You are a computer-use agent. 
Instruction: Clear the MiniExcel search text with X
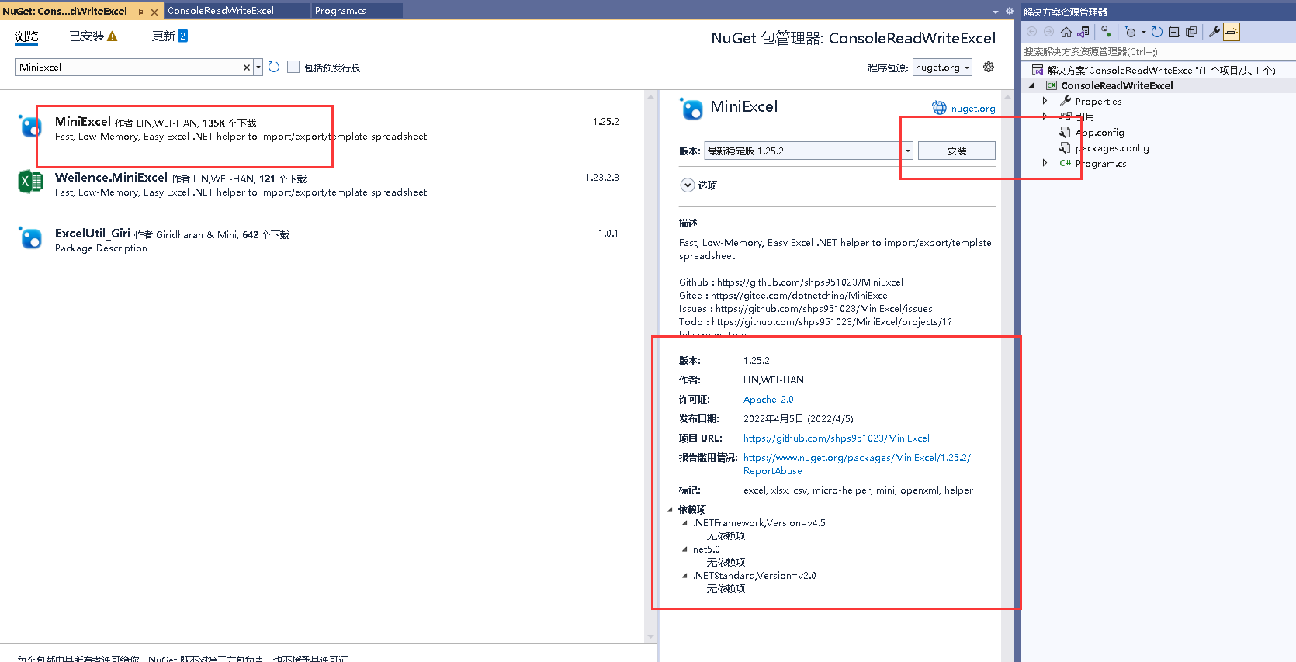pos(247,68)
